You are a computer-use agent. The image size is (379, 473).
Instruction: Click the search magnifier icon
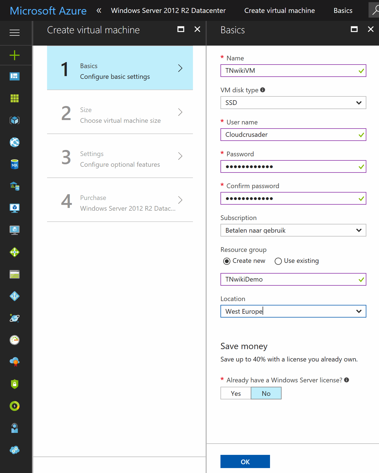(375, 10)
